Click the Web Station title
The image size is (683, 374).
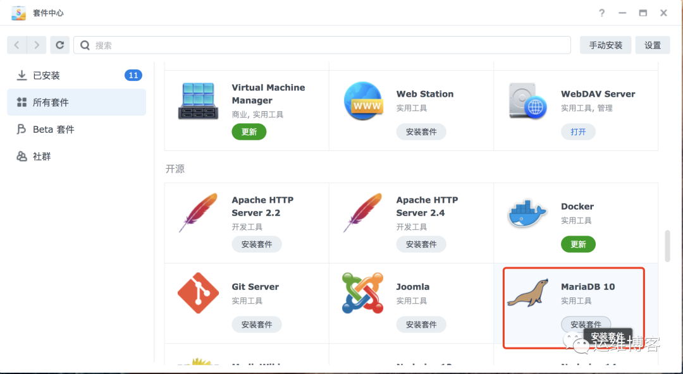tap(425, 94)
